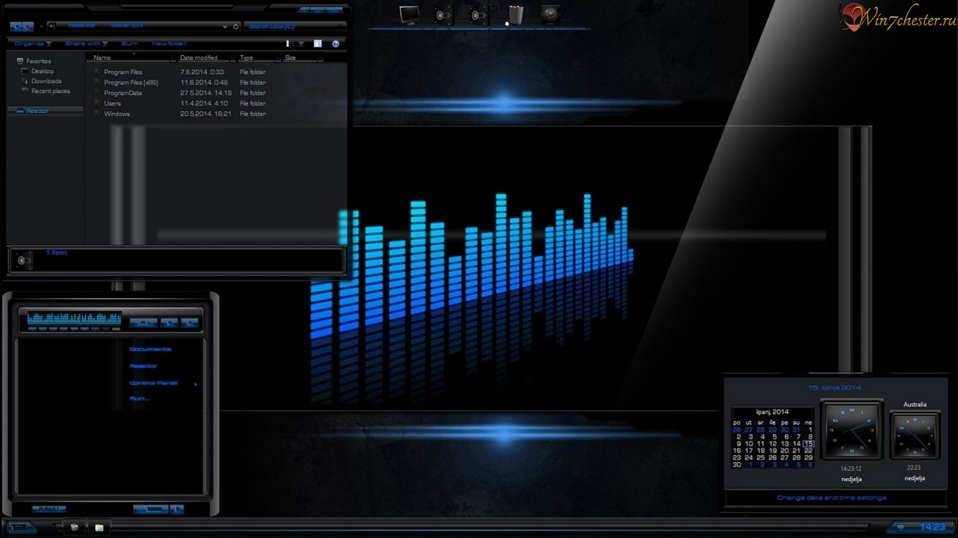Click the All Programs button bottom-left of Start menu
Viewport: 958px width, 538px height.
(x=49, y=509)
